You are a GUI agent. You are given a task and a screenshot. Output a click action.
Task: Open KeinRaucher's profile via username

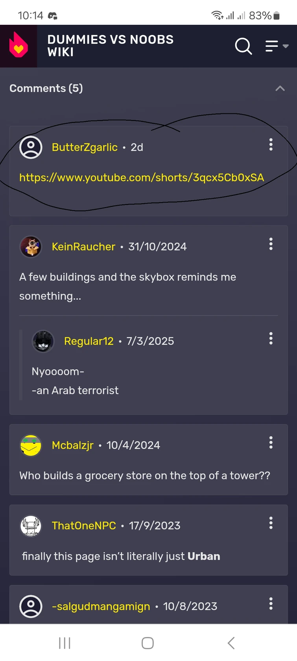click(x=83, y=247)
